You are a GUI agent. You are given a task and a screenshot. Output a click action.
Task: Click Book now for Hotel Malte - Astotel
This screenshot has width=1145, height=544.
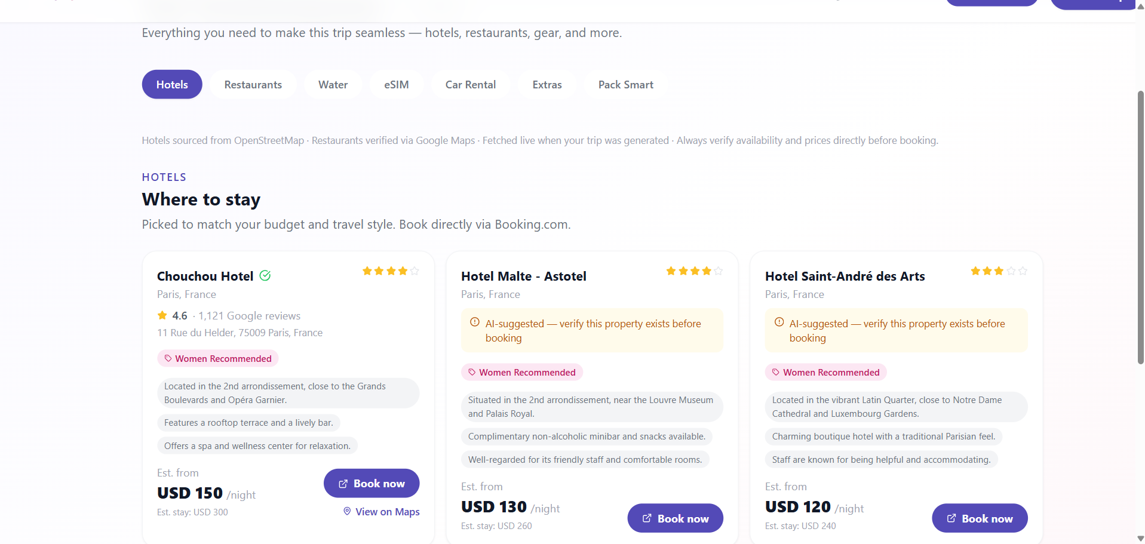click(676, 518)
